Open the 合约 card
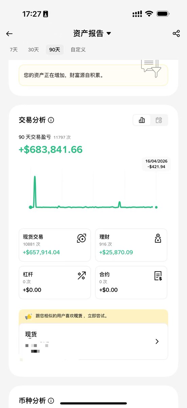 [x=131, y=282]
